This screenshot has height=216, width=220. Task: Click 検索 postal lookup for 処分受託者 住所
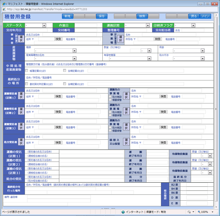[58, 143]
